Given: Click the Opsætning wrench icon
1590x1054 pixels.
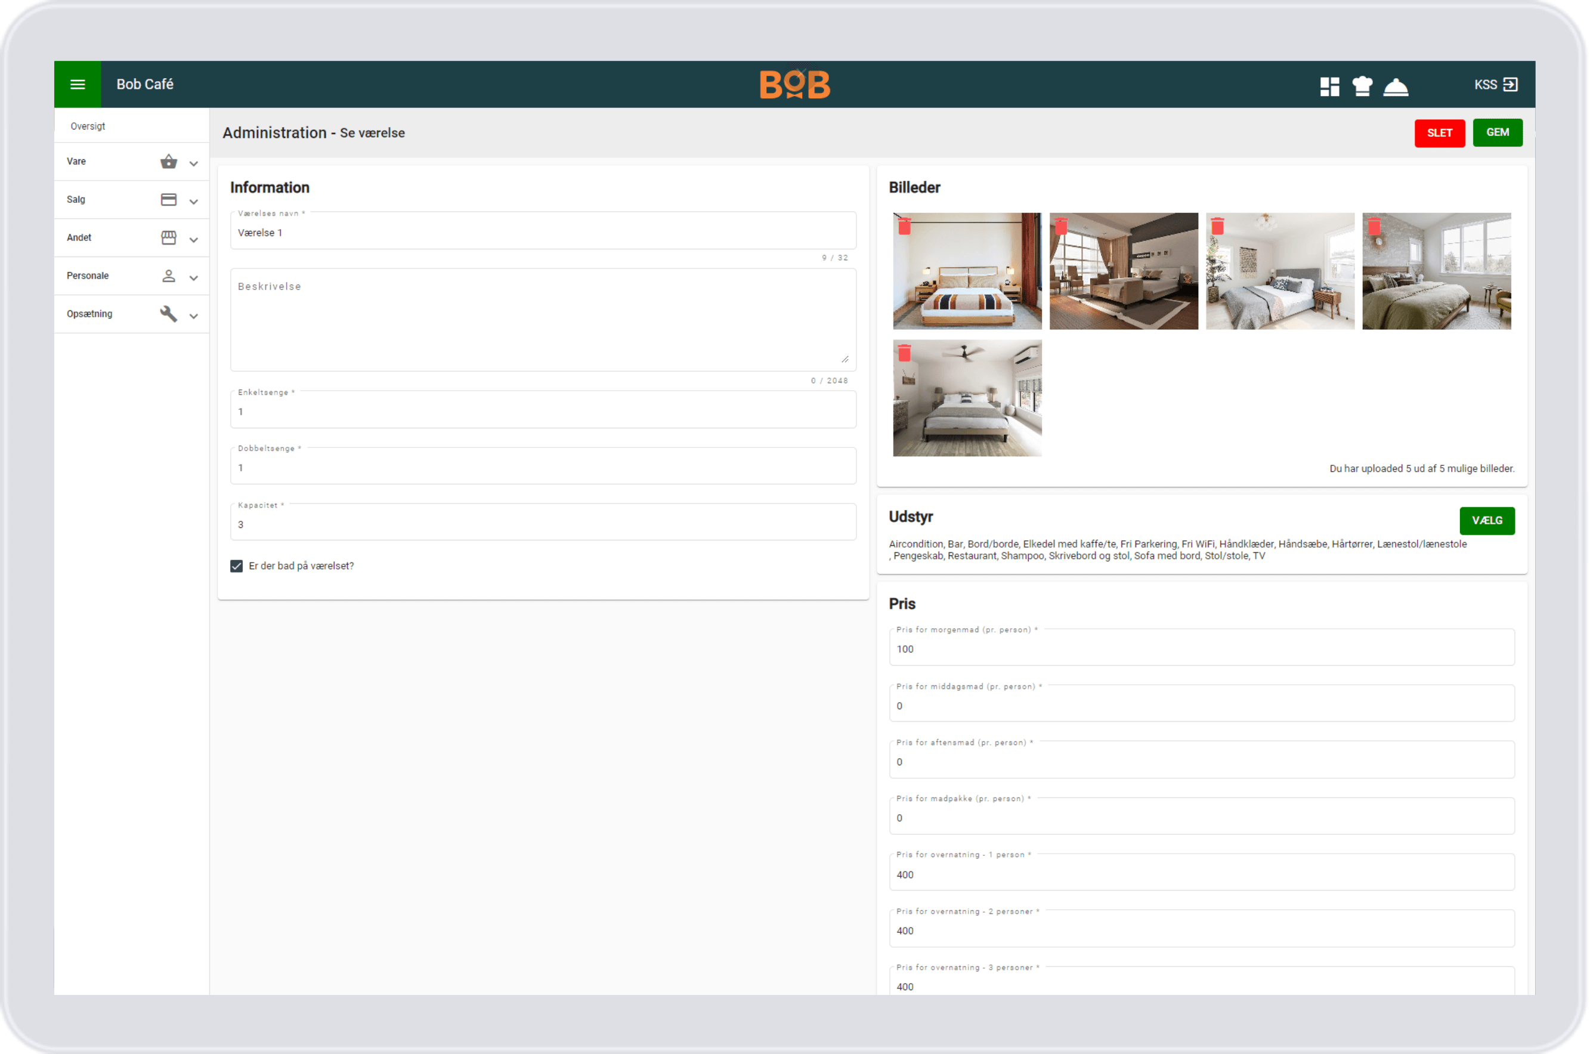Looking at the screenshot, I should pyautogui.click(x=169, y=314).
